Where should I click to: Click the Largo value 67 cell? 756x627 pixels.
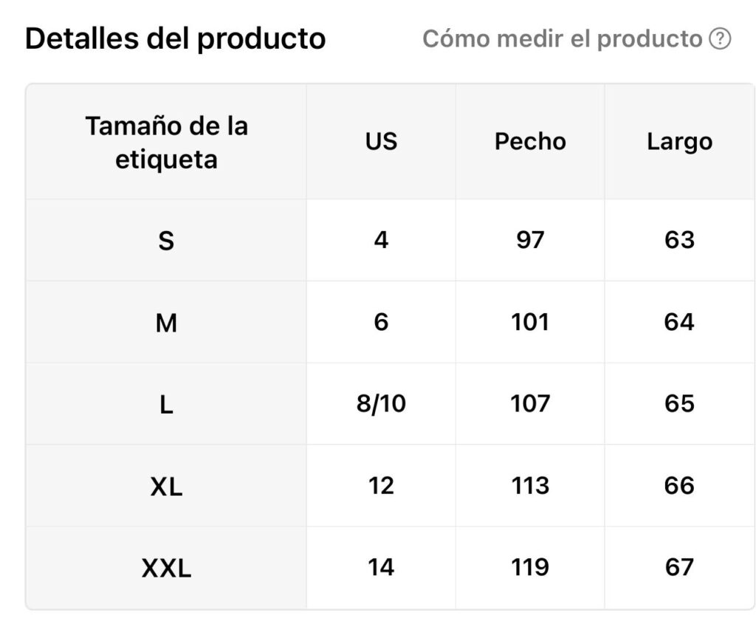point(679,568)
